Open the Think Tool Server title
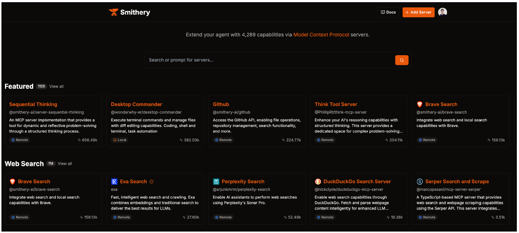Screen dimensions: 519x233 [336, 104]
